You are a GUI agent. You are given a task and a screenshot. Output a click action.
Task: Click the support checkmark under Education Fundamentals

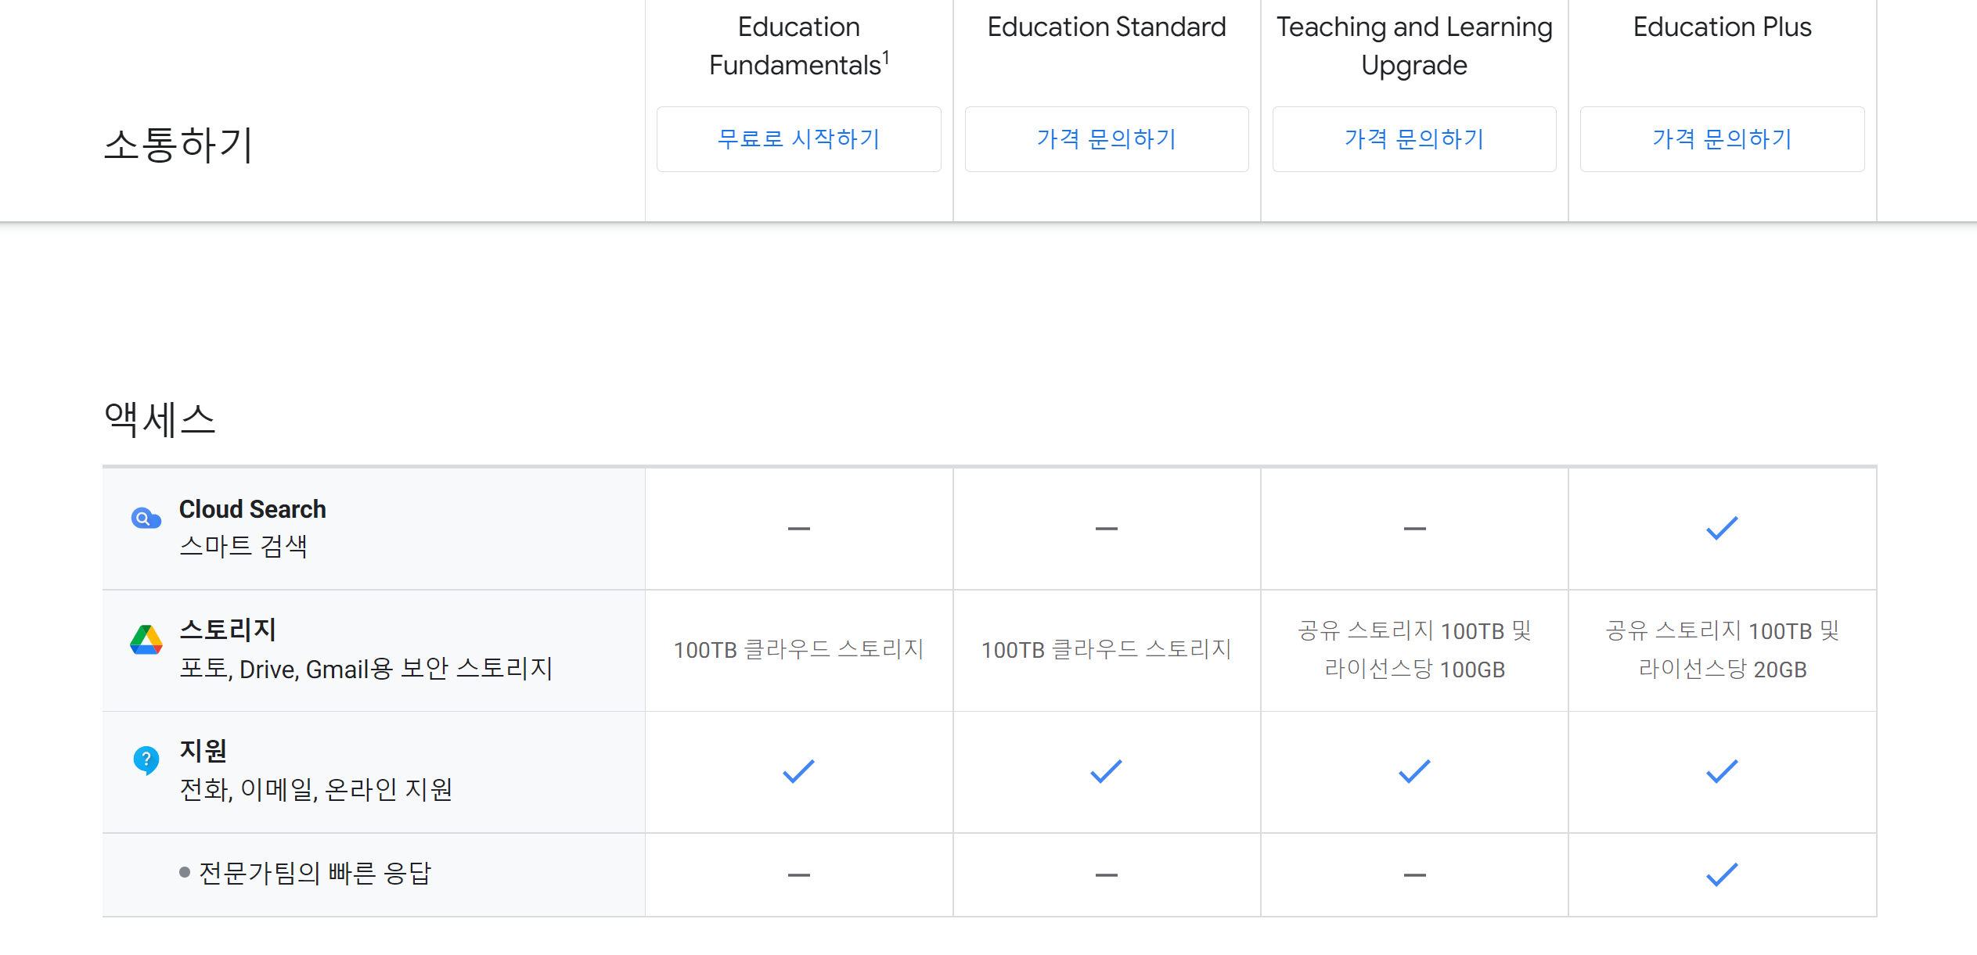(x=798, y=772)
